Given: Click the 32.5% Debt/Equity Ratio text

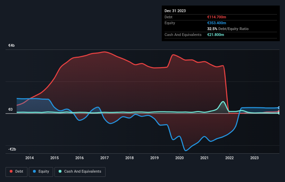Looking at the screenshot, I should tap(228, 29).
